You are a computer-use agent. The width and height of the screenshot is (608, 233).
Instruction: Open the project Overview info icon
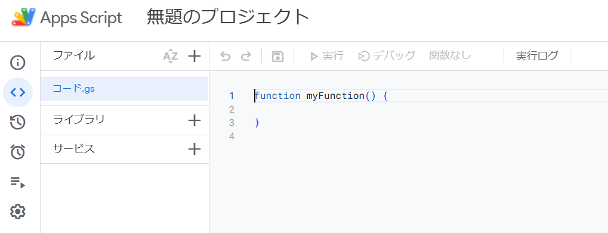tap(17, 63)
